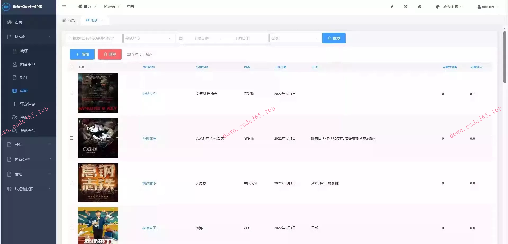Check the select-all checkbox in table header
The width and height of the screenshot is (508, 244).
click(x=71, y=66)
